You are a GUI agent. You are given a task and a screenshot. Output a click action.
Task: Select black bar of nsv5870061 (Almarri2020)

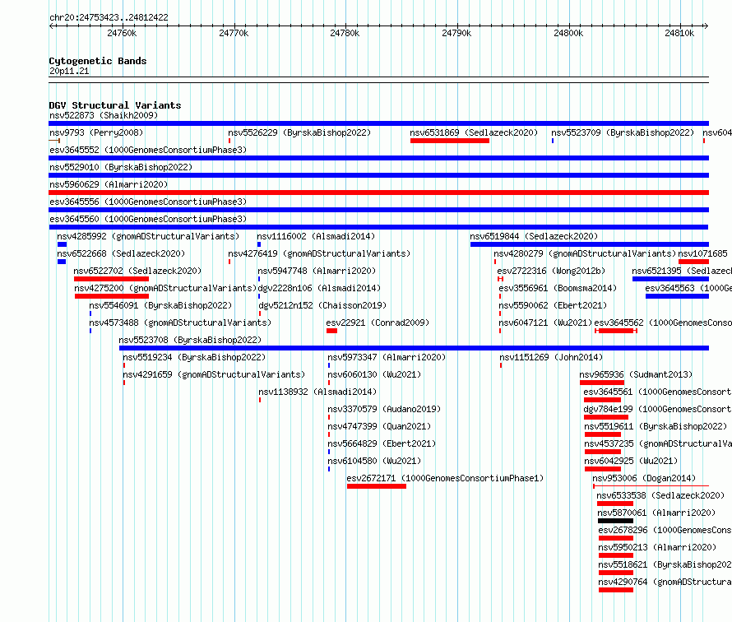pos(615,521)
